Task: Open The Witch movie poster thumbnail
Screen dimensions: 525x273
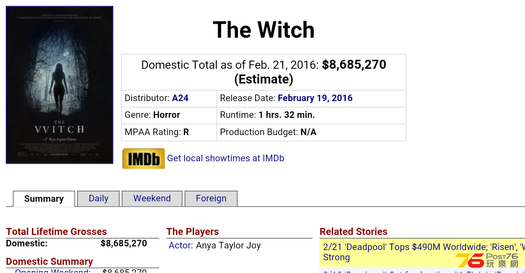Action: coord(59,85)
